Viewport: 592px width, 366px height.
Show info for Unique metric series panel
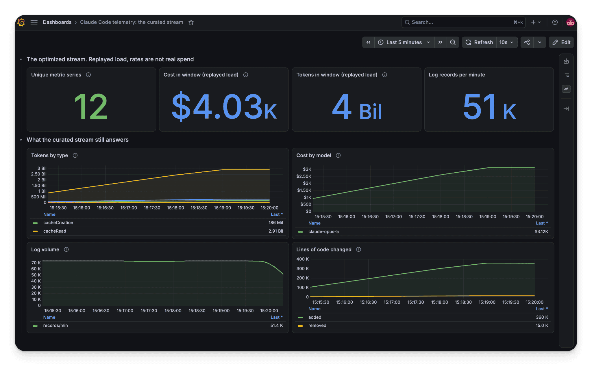tap(88, 75)
